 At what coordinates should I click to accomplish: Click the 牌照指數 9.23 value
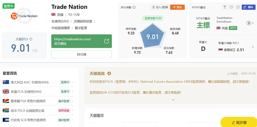click(131, 33)
